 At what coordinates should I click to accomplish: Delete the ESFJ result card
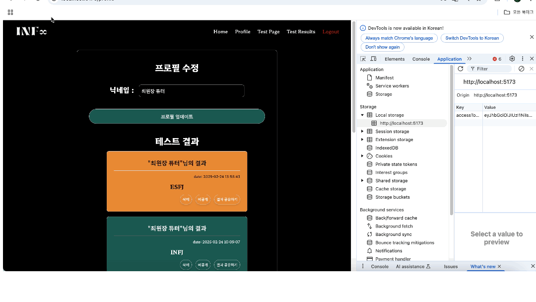(186, 199)
